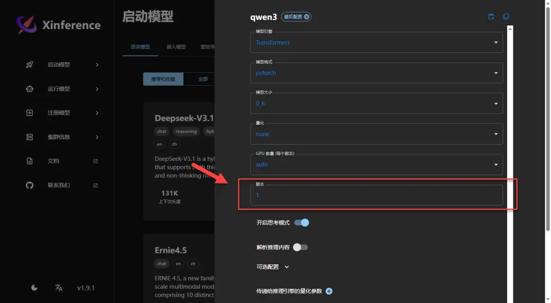
Task: Expand the 启动模型 sidebar chevron
Action: (x=97, y=65)
